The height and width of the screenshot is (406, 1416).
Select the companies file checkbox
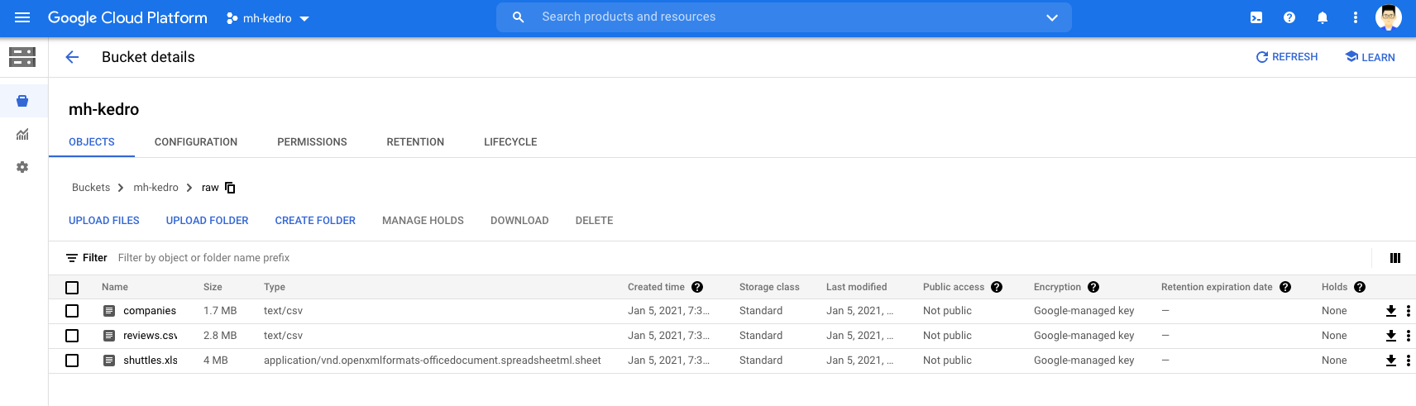point(72,311)
